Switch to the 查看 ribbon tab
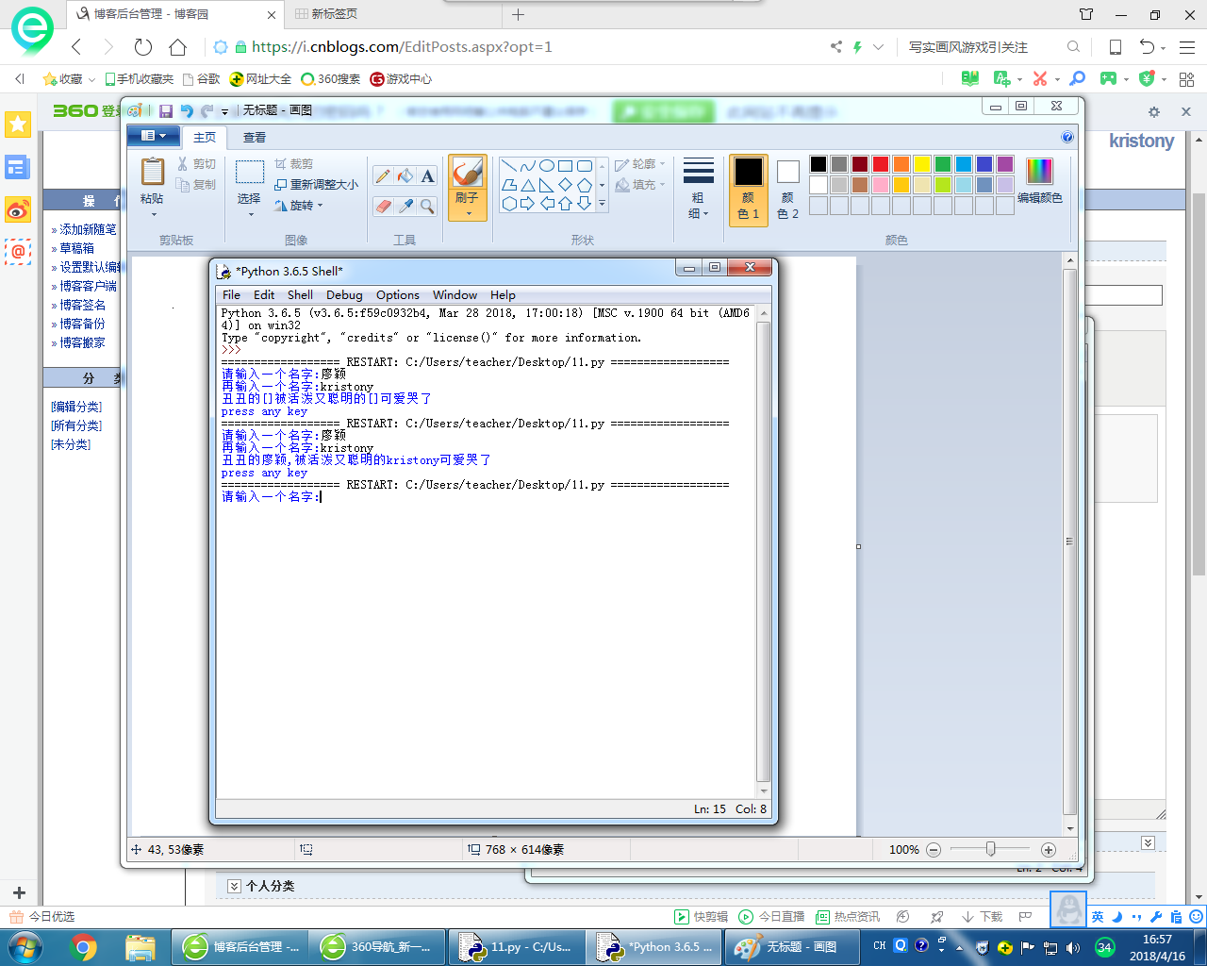This screenshot has height=966, width=1207. point(255,138)
